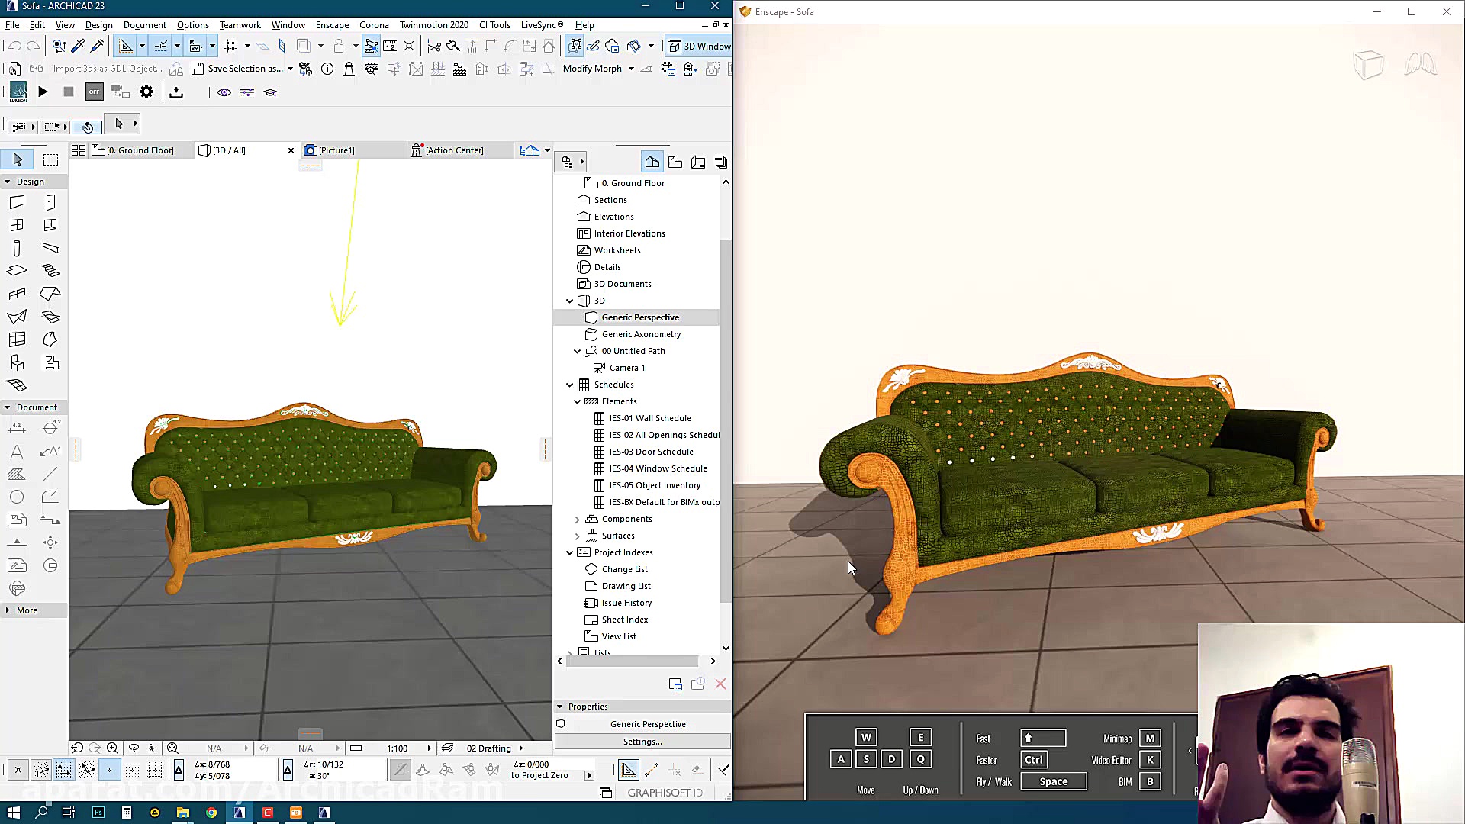The image size is (1465, 824).
Task: Select the Circle drawing tool
Action: coord(17,497)
